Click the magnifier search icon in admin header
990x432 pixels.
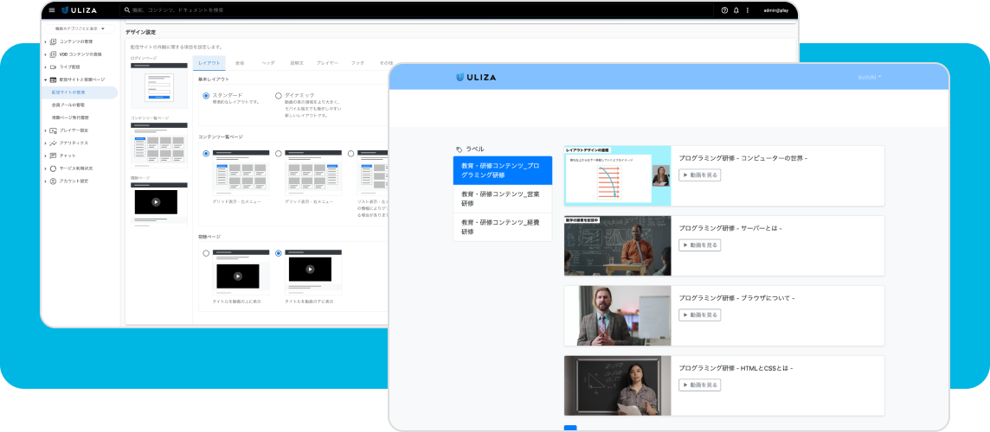tap(127, 10)
